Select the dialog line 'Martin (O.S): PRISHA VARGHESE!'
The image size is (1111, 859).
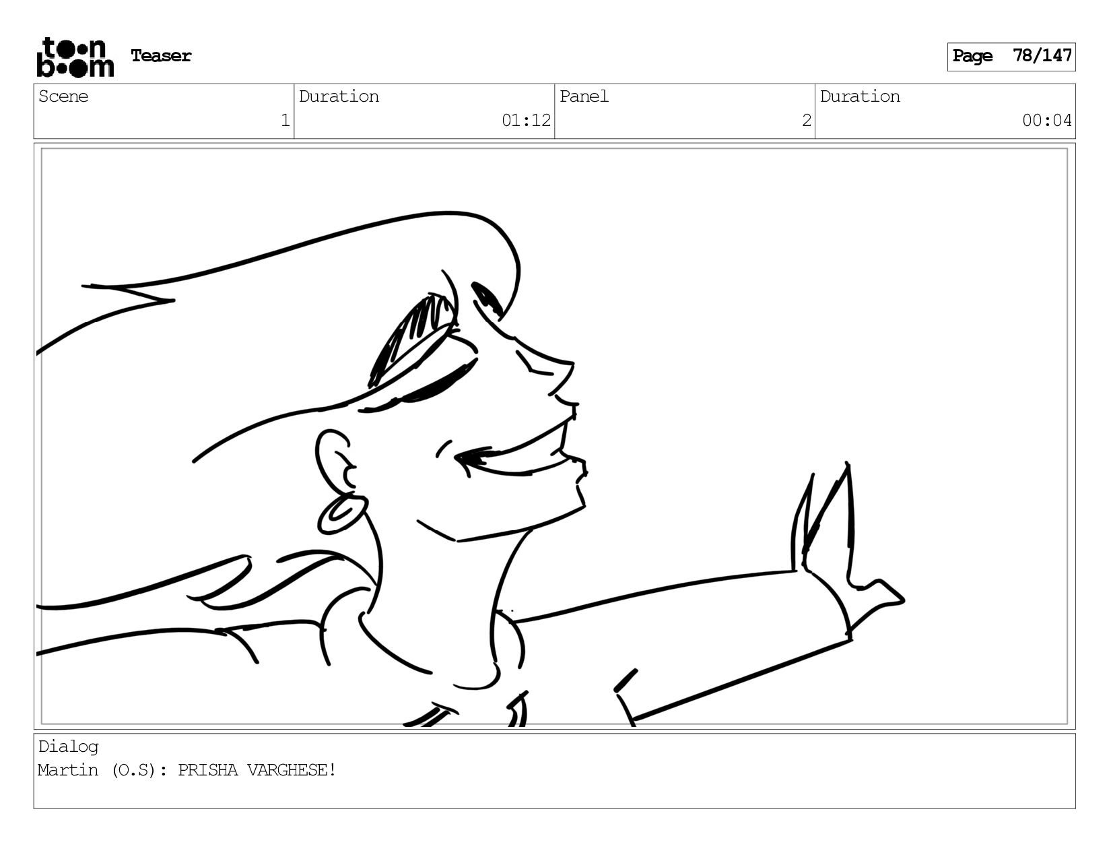coord(187,770)
